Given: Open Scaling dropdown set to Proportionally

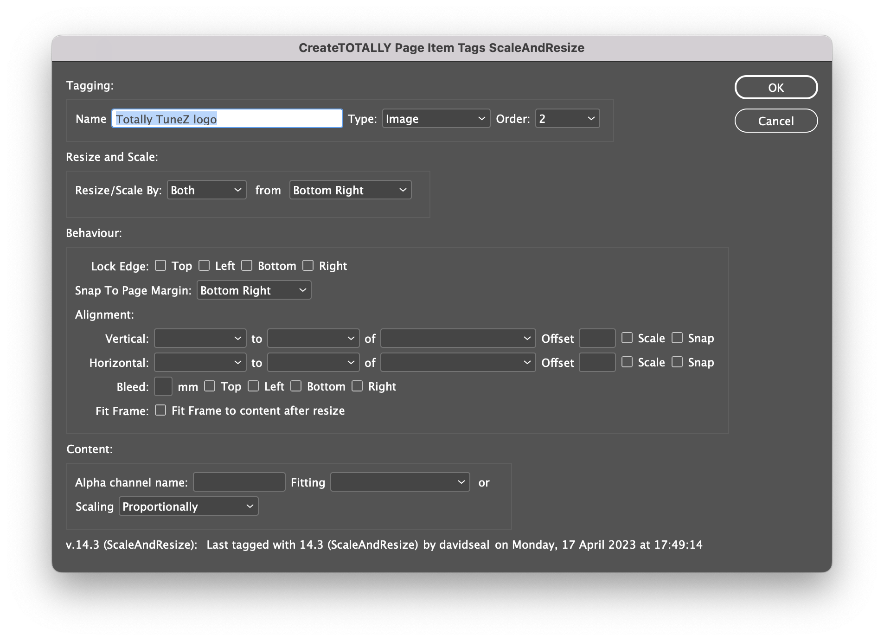Looking at the screenshot, I should 188,506.
